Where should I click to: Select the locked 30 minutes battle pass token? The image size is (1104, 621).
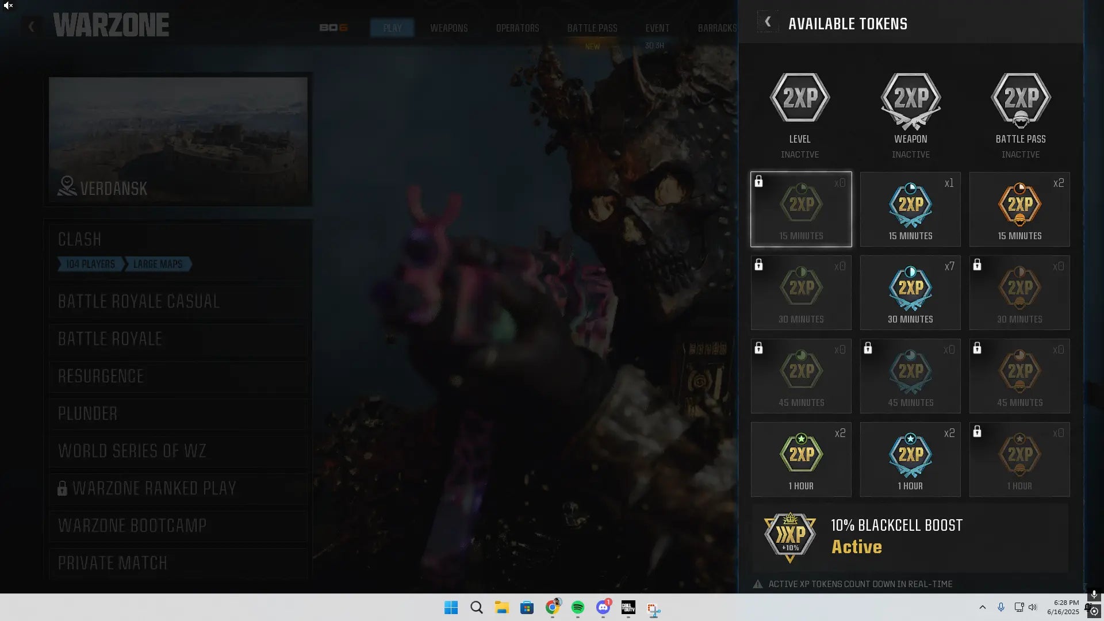click(1019, 293)
